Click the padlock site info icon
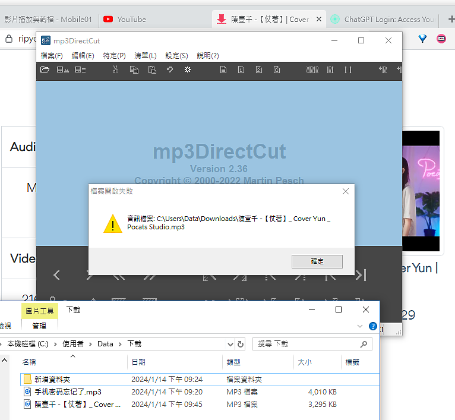 click(x=9, y=39)
